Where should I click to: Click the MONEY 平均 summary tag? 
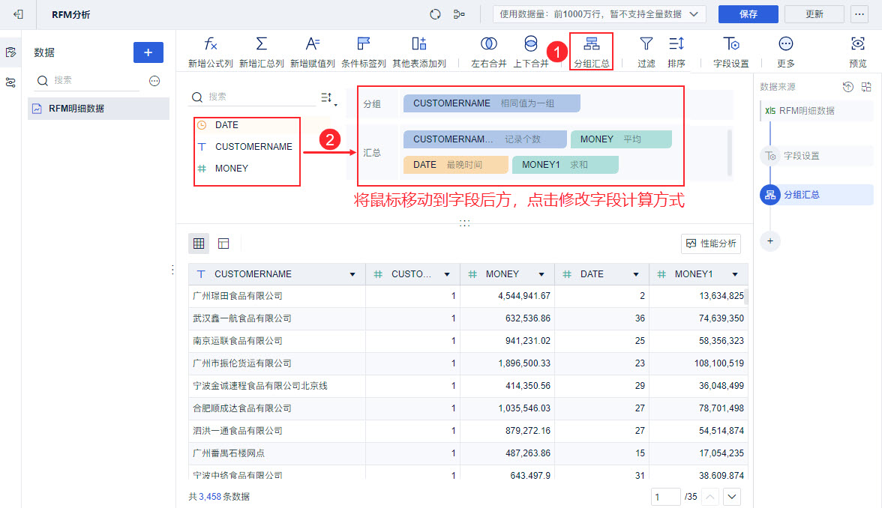[x=621, y=139]
